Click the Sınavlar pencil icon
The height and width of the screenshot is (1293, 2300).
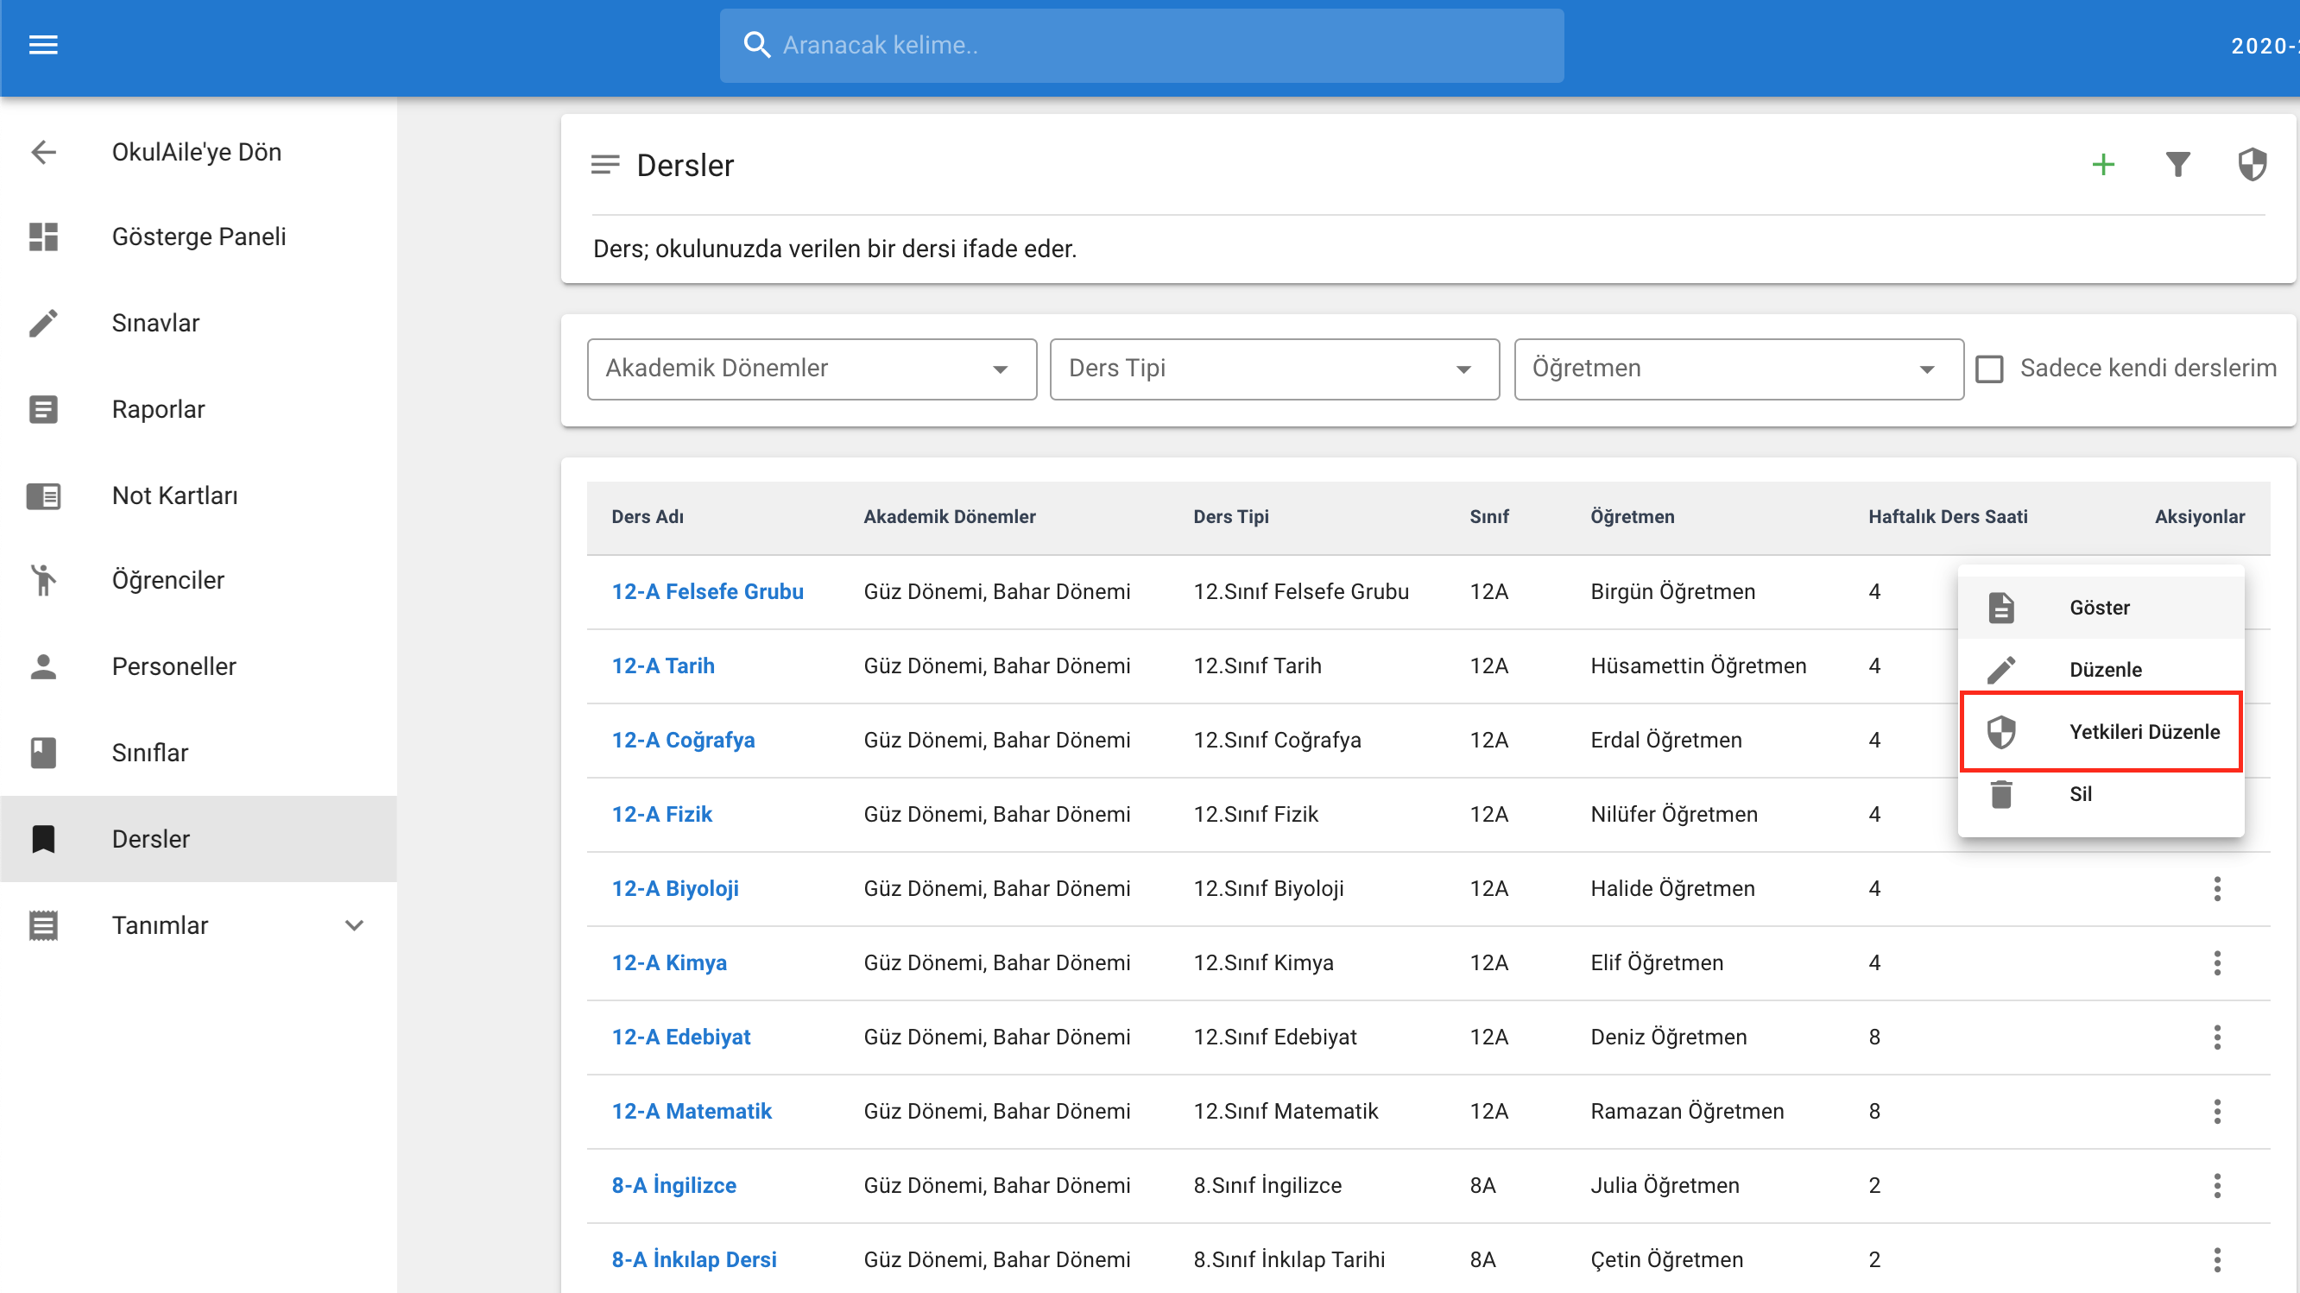pyautogui.click(x=43, y=323)
